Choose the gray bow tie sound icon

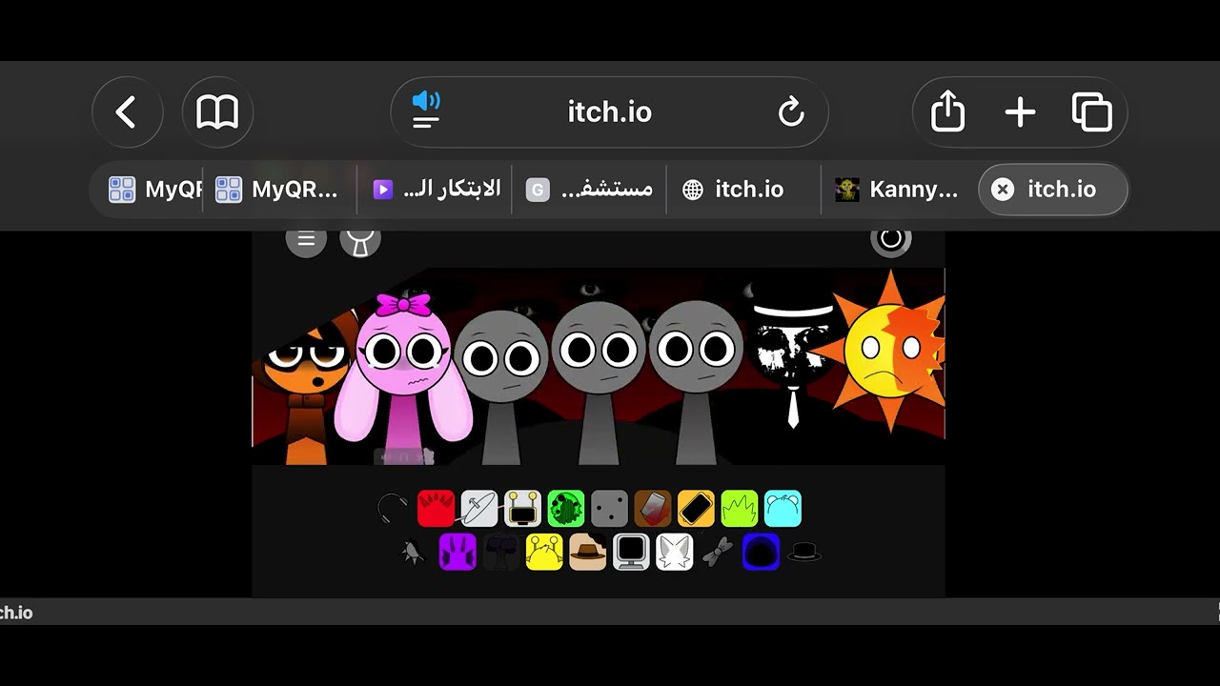(x=718, y=552)
